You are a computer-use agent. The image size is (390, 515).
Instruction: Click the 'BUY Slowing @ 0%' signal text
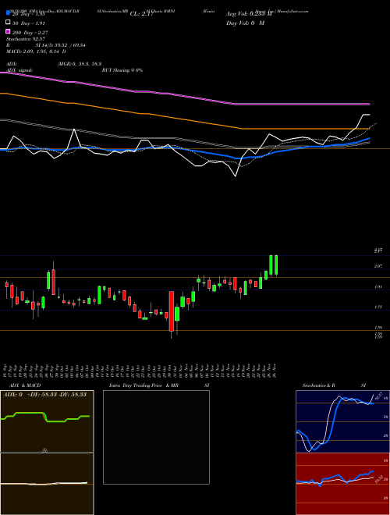tap(122, 70)
